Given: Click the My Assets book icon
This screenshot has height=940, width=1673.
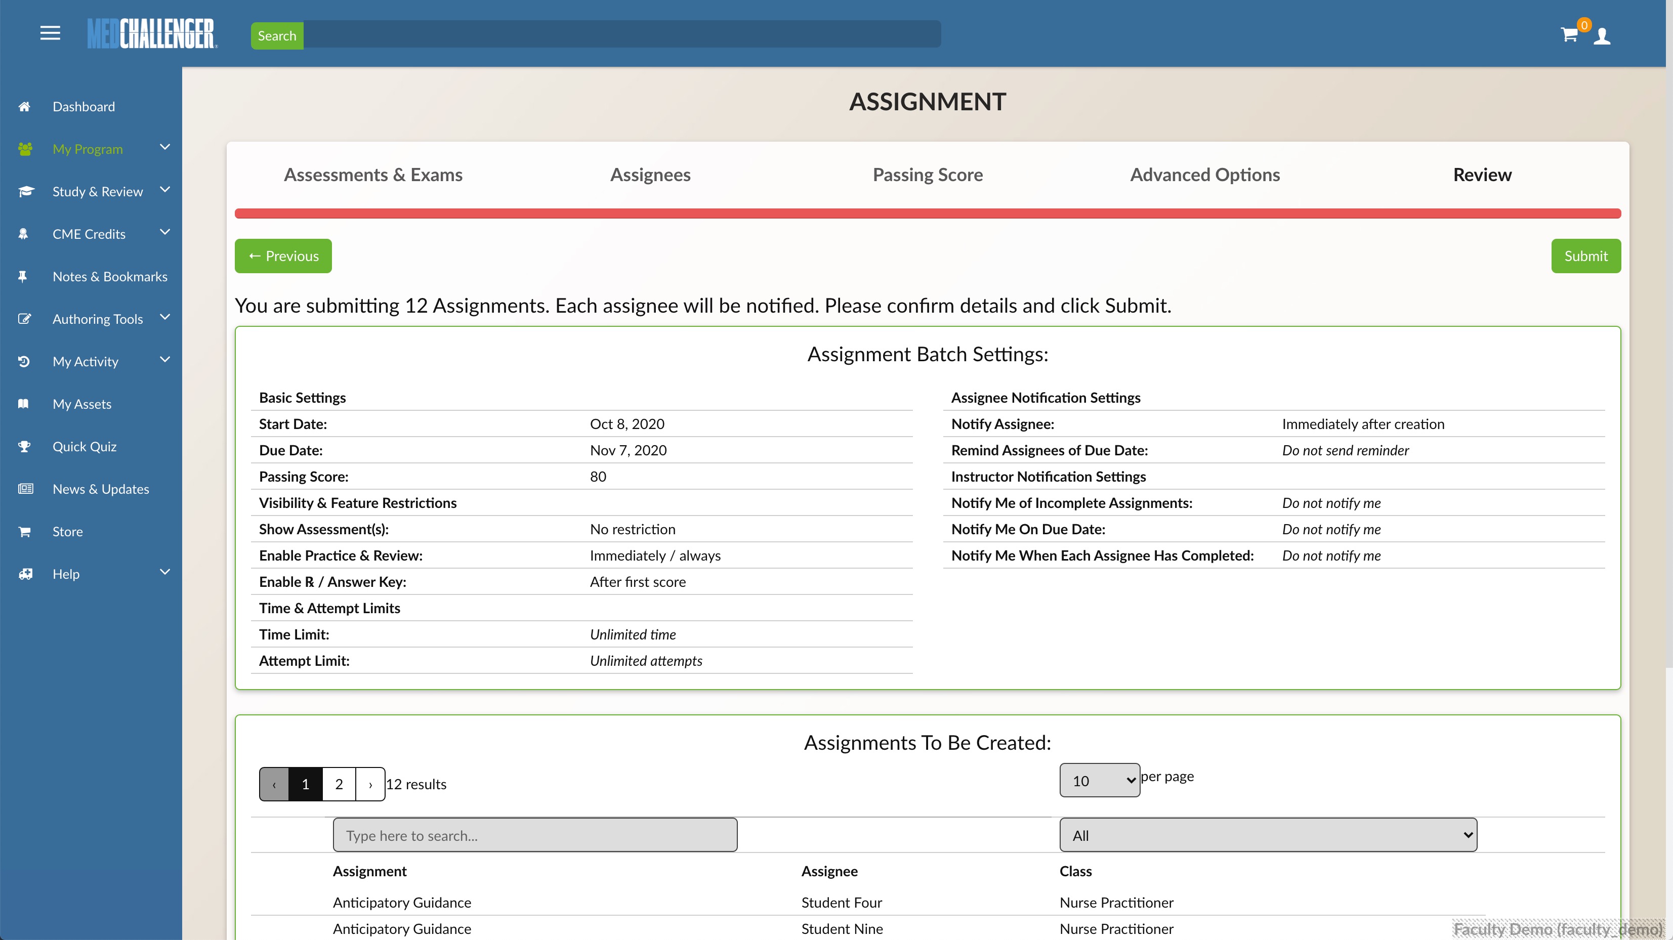Looking at the screenshot, I should coord(23,404).
